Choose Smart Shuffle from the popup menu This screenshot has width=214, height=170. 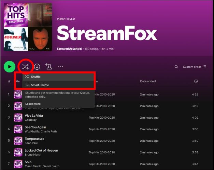tap(58, 85)
